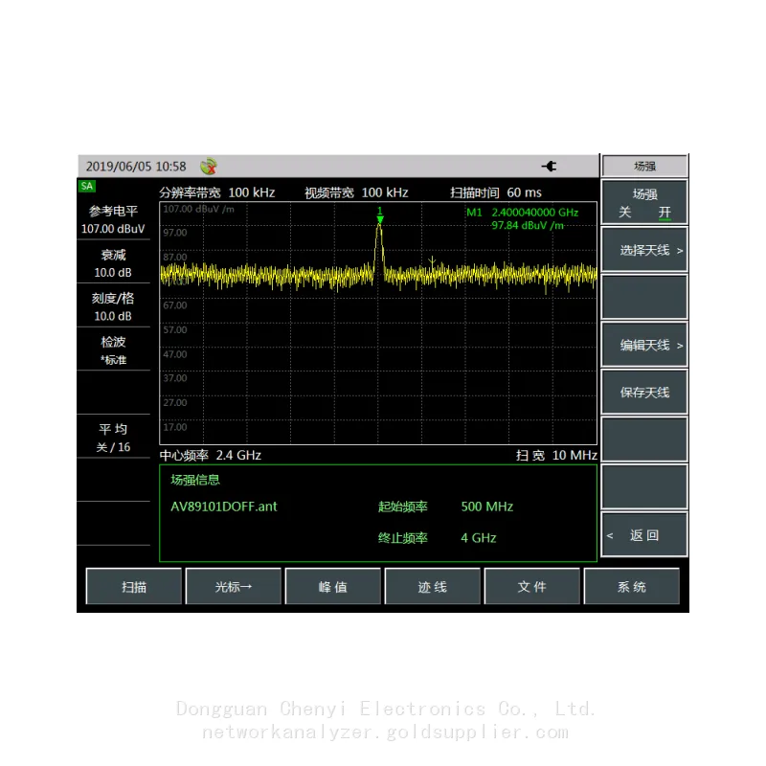The width and height of the screenshot is (766, 766).
Task: Open the 编辑天线 edit antenna submenu
Action: [x=644, y=345]
